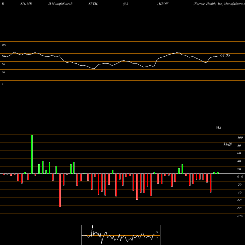Click the '(5,5' parameter text in header

coord(126,4)
